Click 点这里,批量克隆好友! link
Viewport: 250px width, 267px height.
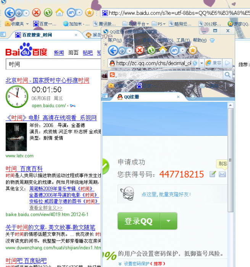(x=166, y=194)
